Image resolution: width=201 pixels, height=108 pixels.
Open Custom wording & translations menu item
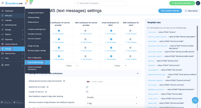[35, 68]
